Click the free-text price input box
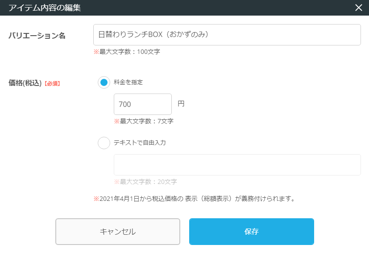 pos(237,165)
